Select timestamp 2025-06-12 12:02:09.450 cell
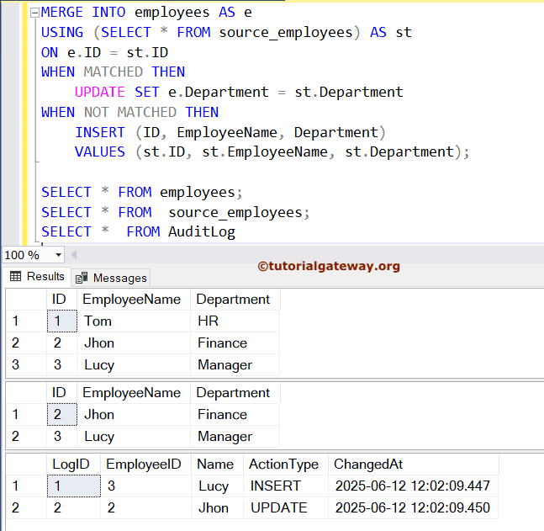The image size is (544, 531). pyautogui.click(x=414, y=507)
